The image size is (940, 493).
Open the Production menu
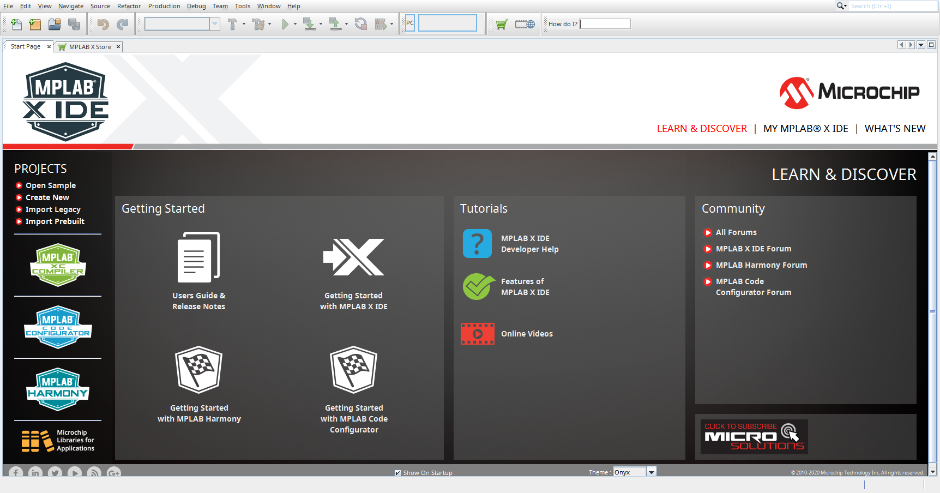click(x=164, y=6)
